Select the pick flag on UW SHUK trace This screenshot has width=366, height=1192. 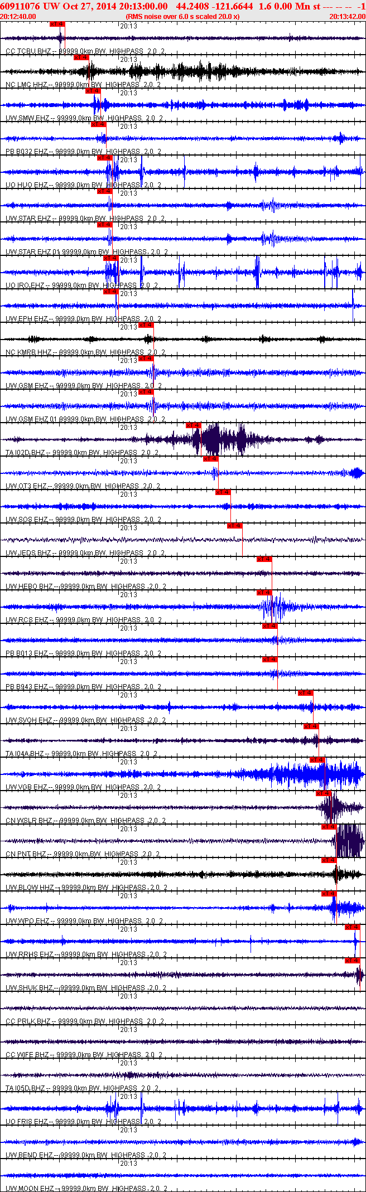click(x=352, y=961)
